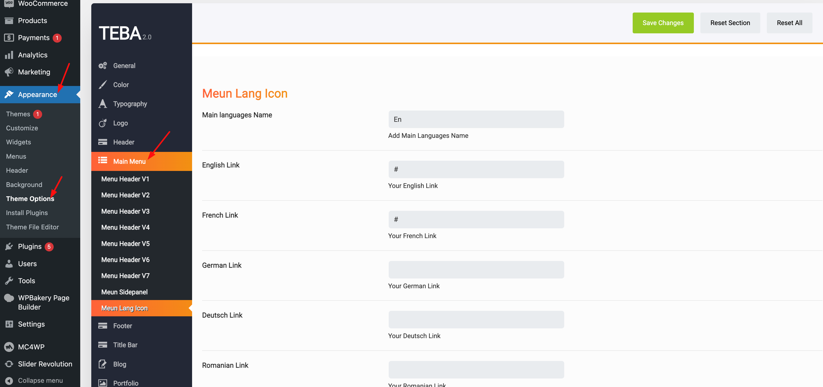Image resolution: width=823 pixels, height=387 pixels.
Task: Open the Footer options section
Action: [x=141, y=326]
